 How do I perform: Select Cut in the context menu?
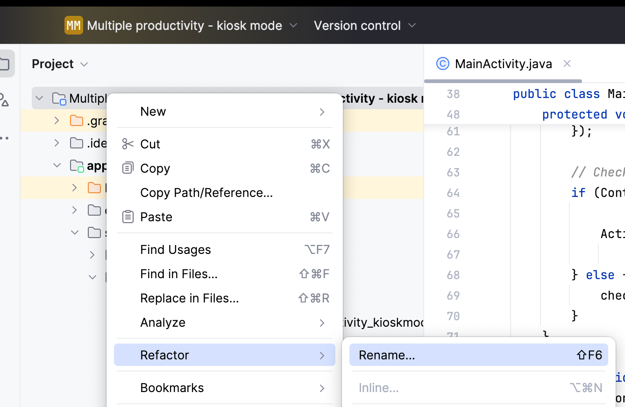[x=225, y=144]
